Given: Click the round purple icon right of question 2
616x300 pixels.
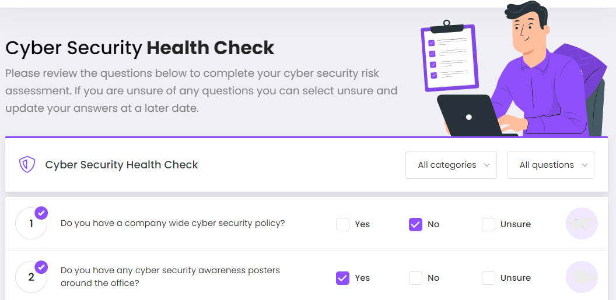Looking at the screenshot, I should [582, 277].
